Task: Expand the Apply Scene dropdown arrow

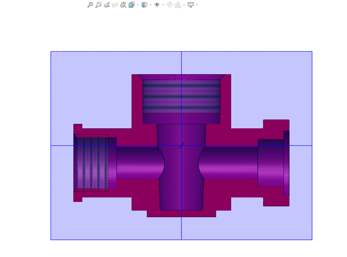Action: 184,5
